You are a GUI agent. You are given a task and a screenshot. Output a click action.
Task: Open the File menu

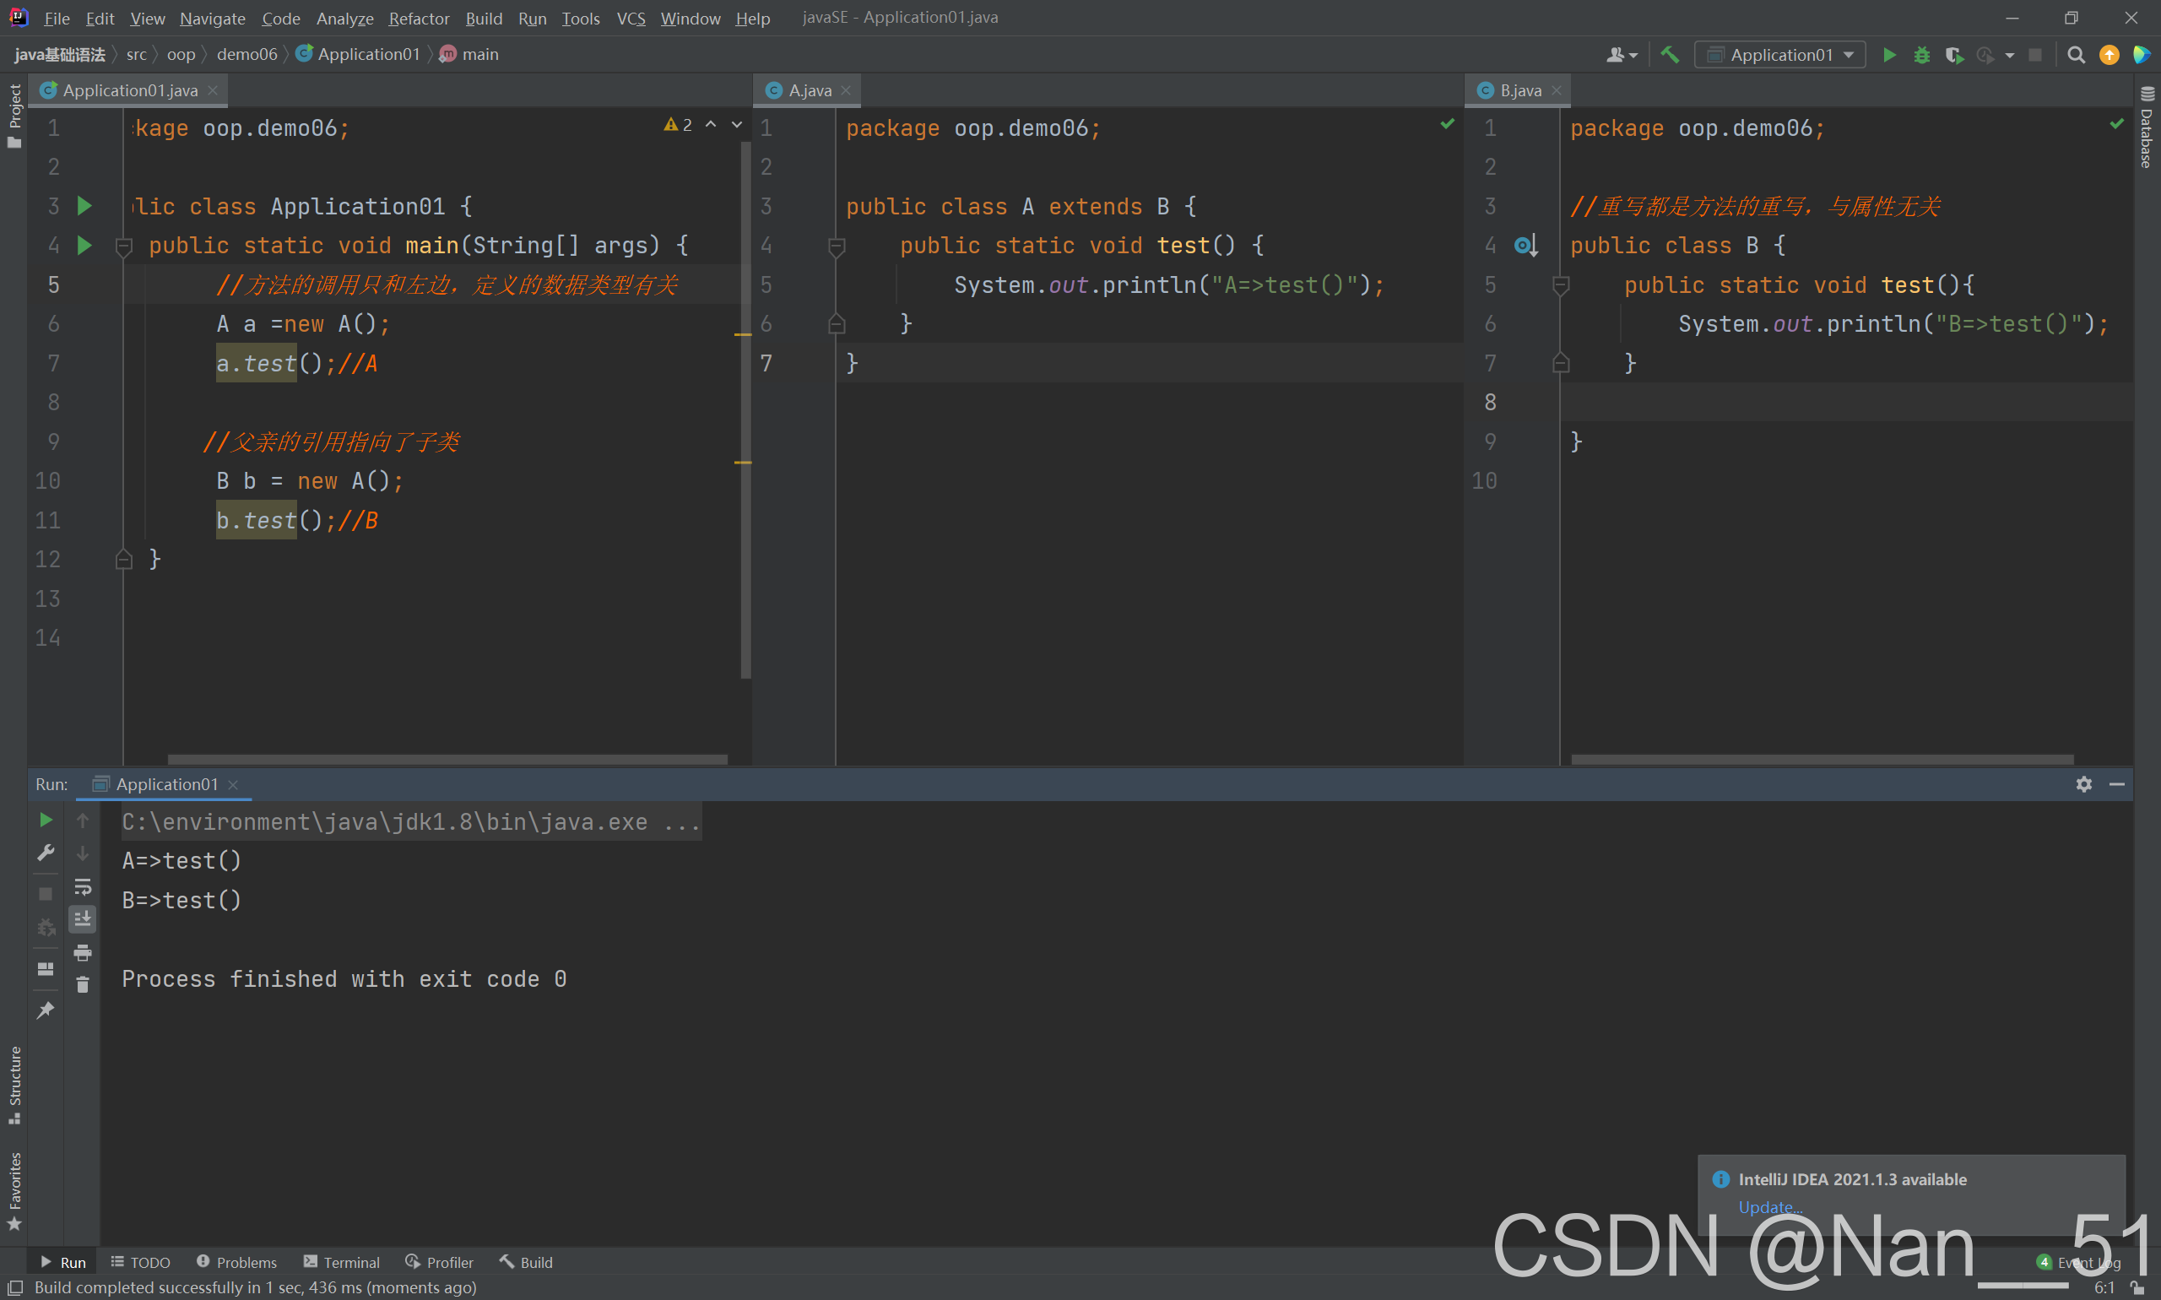click(x=56, y=18)
